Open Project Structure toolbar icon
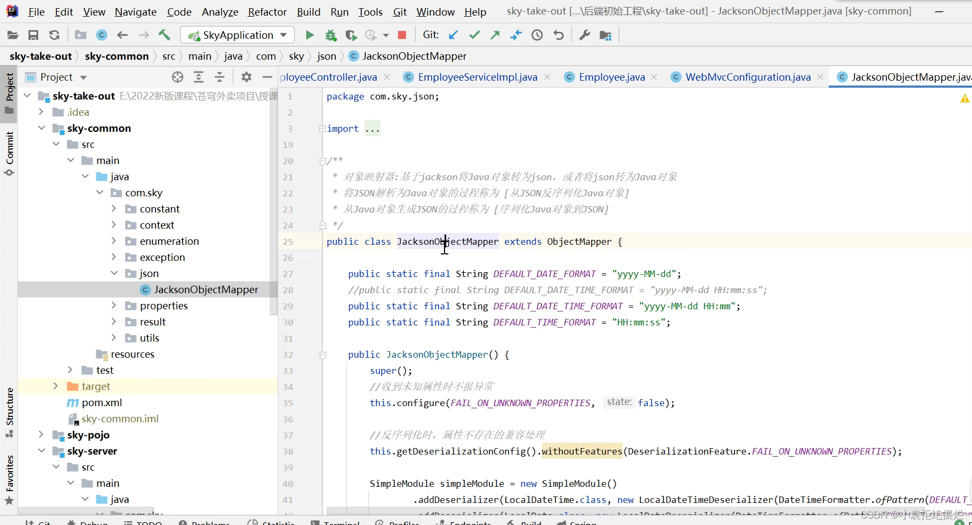 pos(605,35)
